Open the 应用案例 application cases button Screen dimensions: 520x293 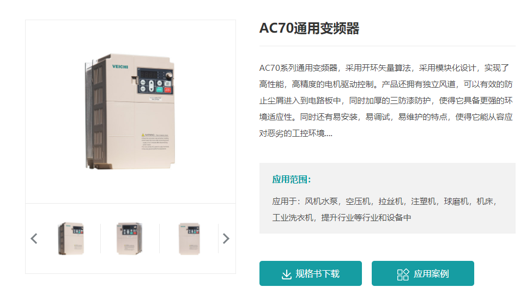[423, 273]
